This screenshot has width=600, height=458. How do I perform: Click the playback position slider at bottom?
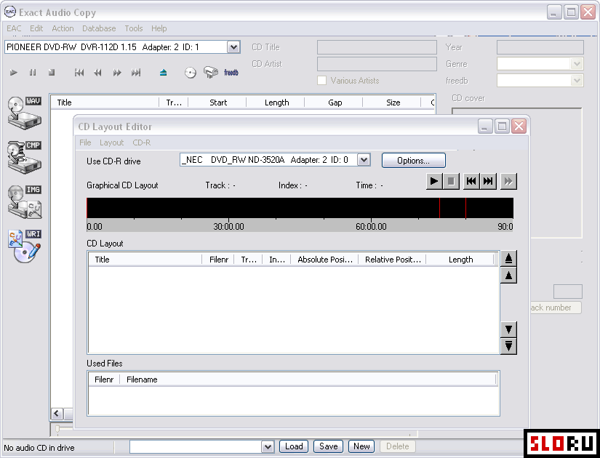point(57,430)
